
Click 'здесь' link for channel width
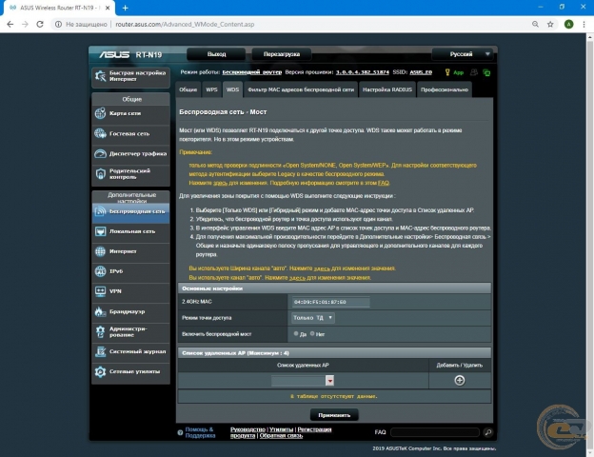(322, 268)
